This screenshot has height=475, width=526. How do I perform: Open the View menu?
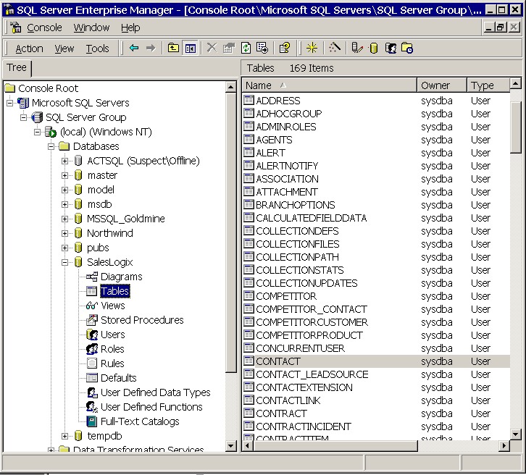(64, 49)
